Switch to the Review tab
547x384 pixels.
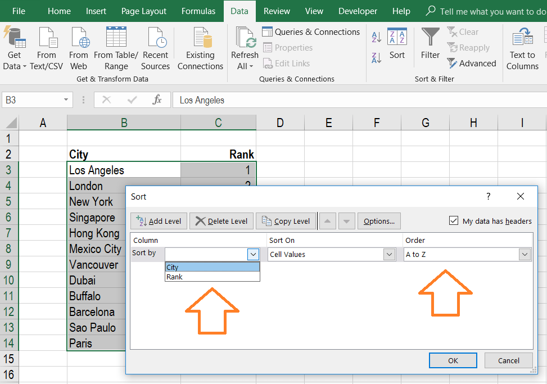(x=277, y=11)
